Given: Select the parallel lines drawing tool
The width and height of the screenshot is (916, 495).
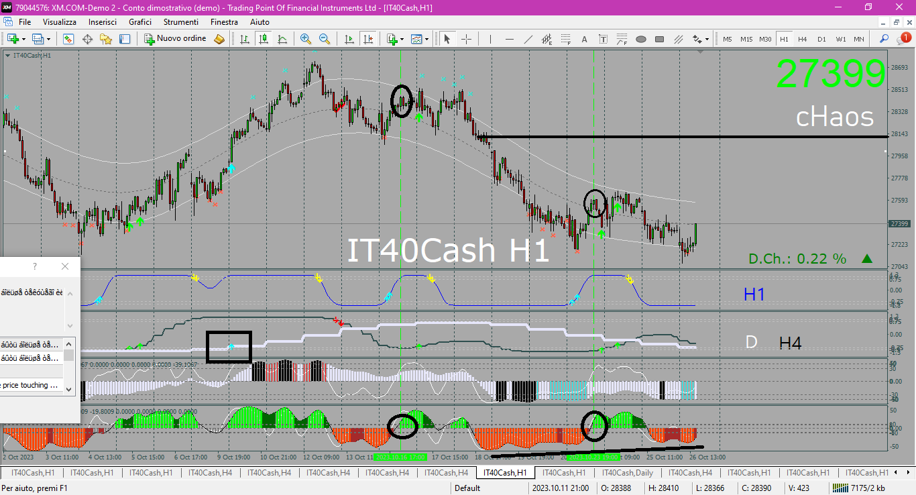Looking at the screenshot, I should (x=679, y=39).
